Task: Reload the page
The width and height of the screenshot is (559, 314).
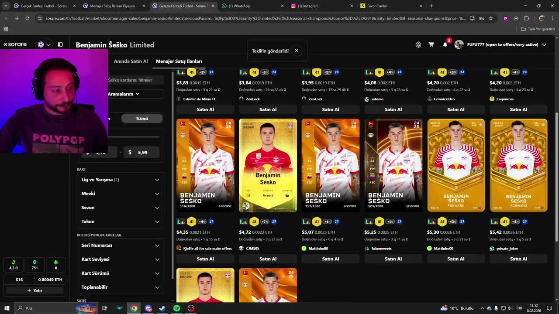Action: coord(27,18)
